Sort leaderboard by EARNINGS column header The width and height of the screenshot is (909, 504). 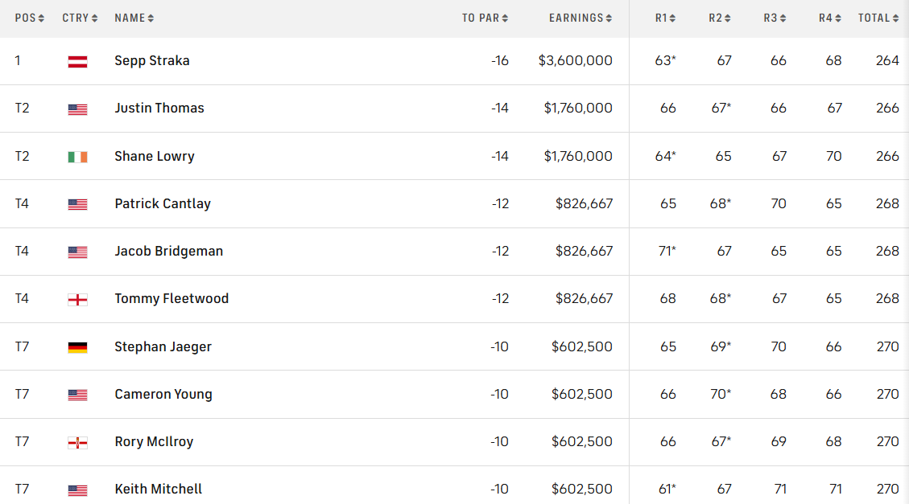coord(580,18)
